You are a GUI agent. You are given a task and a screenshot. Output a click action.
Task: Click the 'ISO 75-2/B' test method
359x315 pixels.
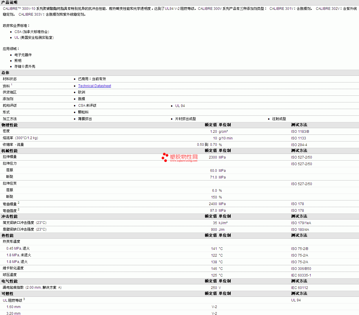pyautogui.click(x=300, y=249)
